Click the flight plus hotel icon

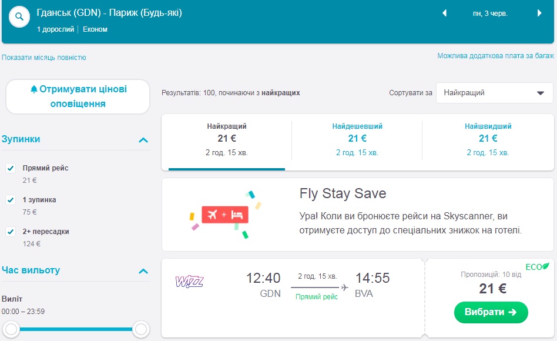[x=224, y=215]
